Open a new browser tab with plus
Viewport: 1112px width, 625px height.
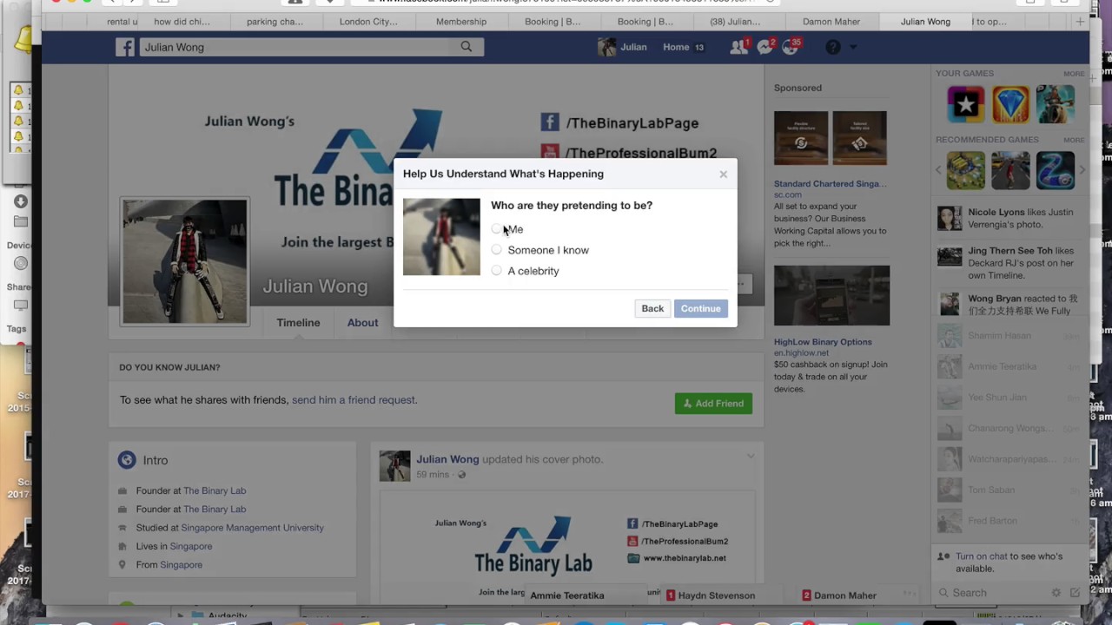[1080, 22]
